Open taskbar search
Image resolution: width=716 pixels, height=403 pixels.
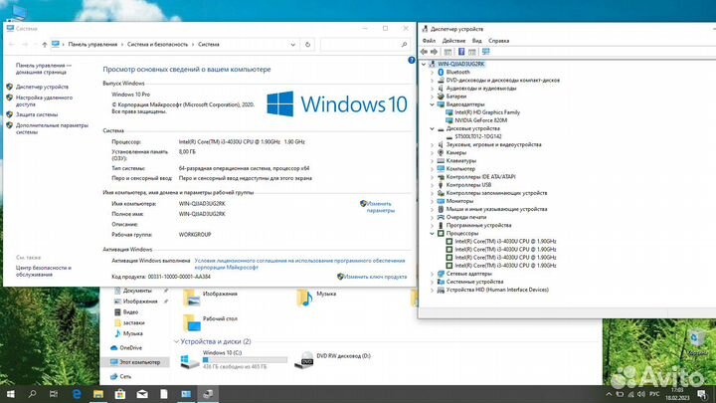click(32, 394)
